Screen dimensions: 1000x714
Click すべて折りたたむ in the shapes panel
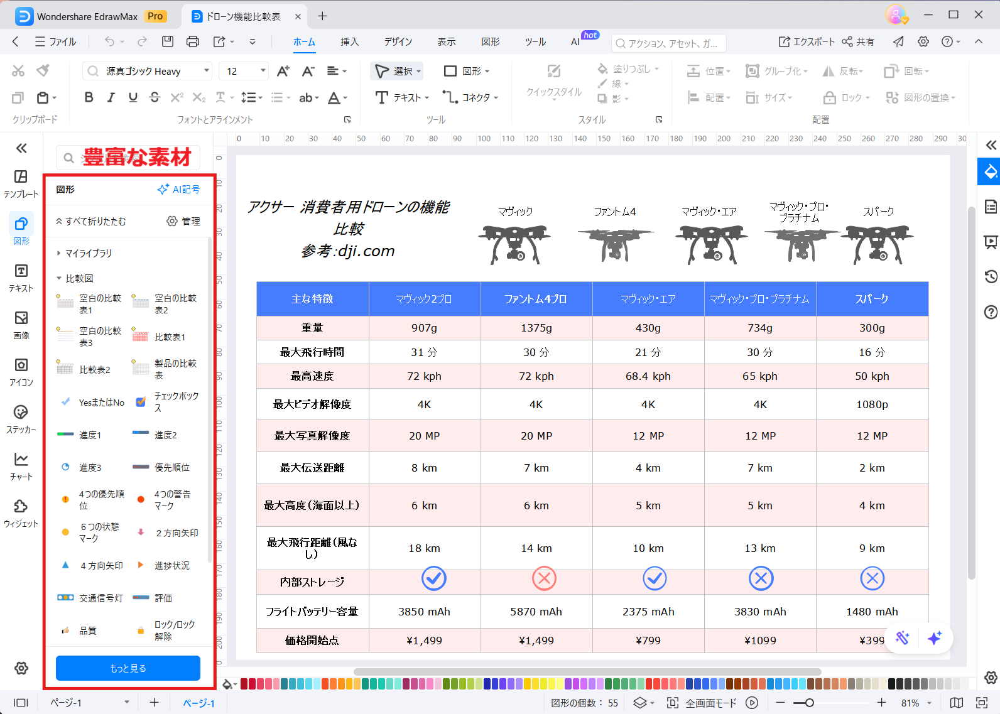click(91, 221)
